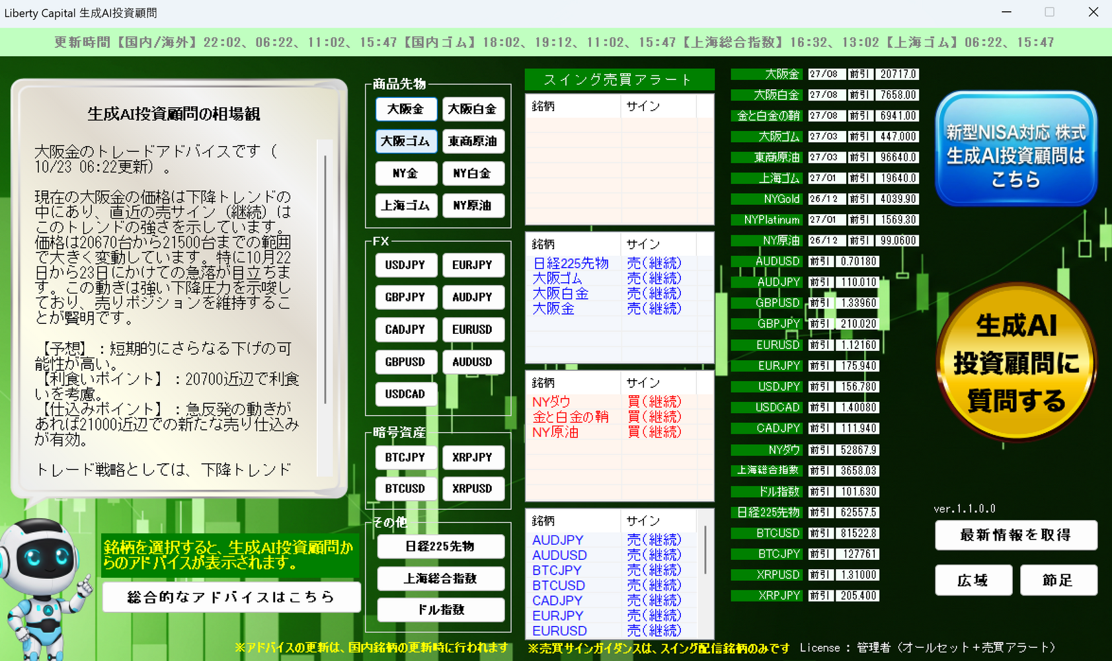The width and height of the screenshot is (1112, 661).
Task: Click the USDJPY price value 156.780
Action: point(858,387)
